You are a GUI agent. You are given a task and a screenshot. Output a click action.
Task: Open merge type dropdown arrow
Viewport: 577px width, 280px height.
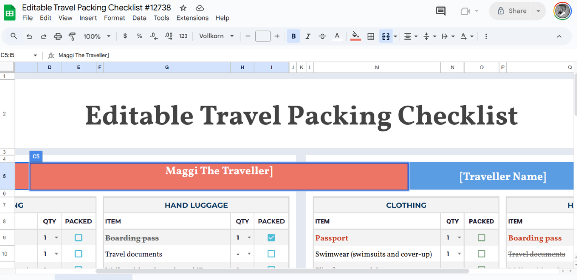(395, 36)
